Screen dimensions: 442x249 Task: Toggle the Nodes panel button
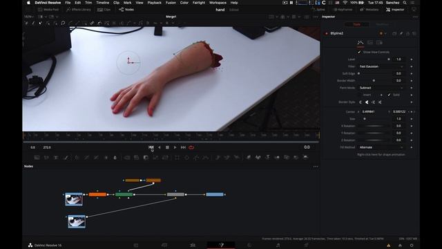click(x=126, y=10)
